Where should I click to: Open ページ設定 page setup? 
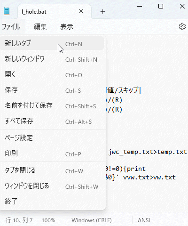coord(52,138)
